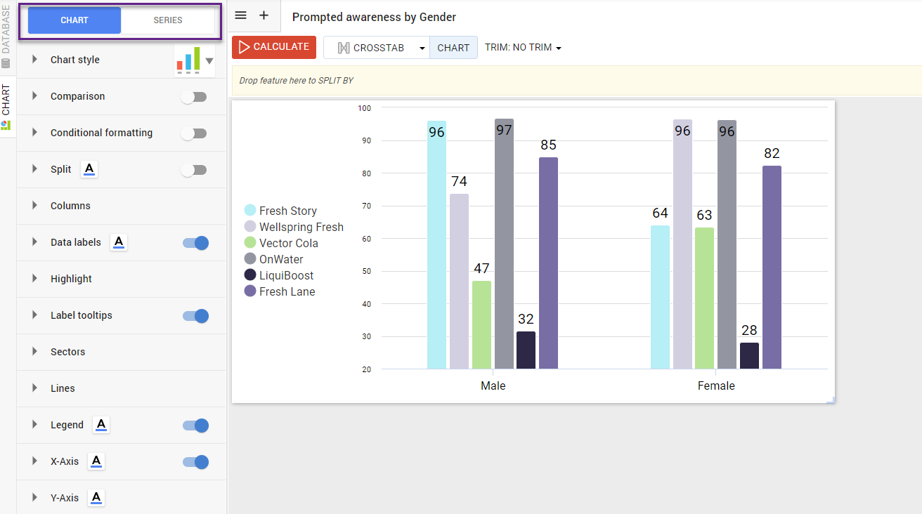Viewport: 922px width, 514px height.
Task: Open text format icon for Split
Action: 89,169
